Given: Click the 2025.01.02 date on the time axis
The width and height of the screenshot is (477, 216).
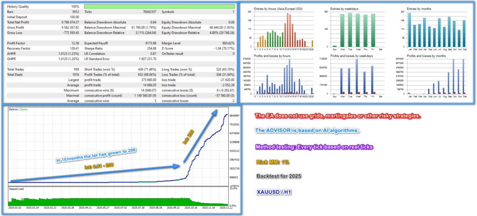Looking at the screenshot, I should pos(14,207).
